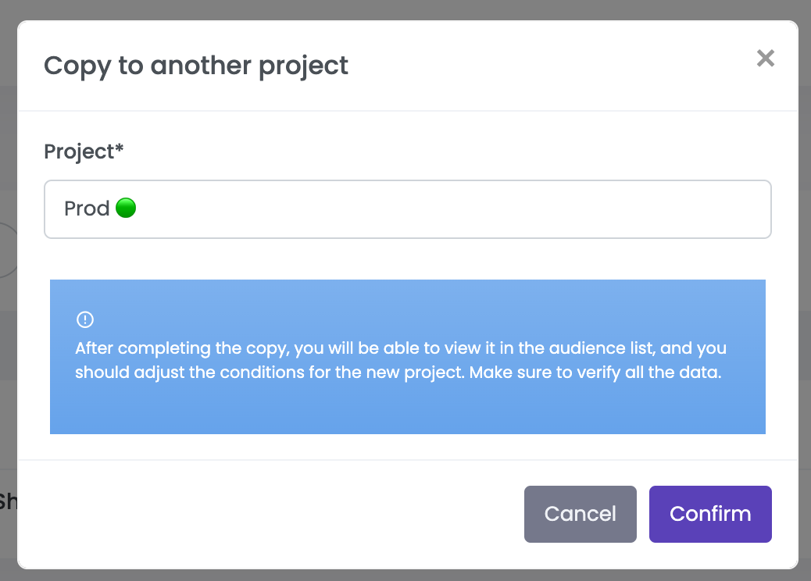
Task: Open the Project dropdown selector
Action: tap(407, 209)
